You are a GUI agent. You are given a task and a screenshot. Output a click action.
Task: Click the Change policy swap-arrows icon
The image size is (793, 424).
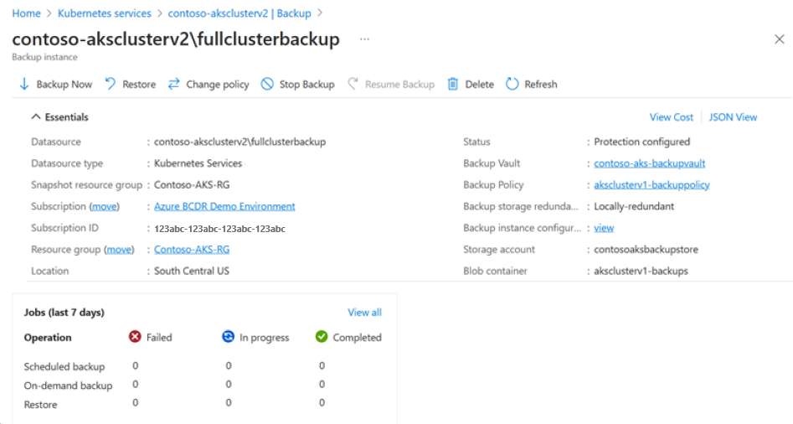(174, 84)
